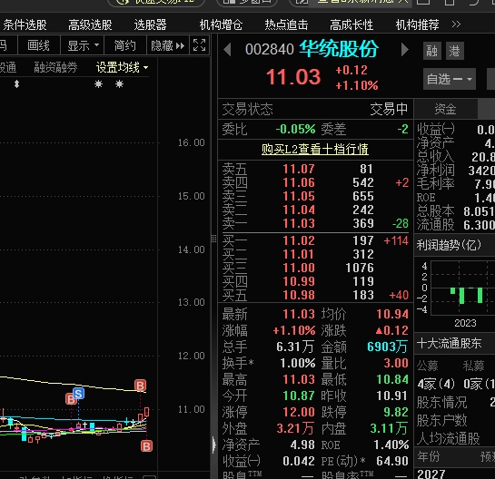Screen dimensions: 495x479
Task: Click the 金额 value 6903万
Action: click(387, 347)
